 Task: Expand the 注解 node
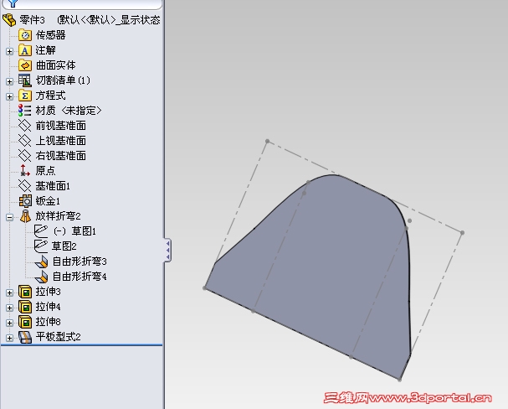[x=9, y=51]
